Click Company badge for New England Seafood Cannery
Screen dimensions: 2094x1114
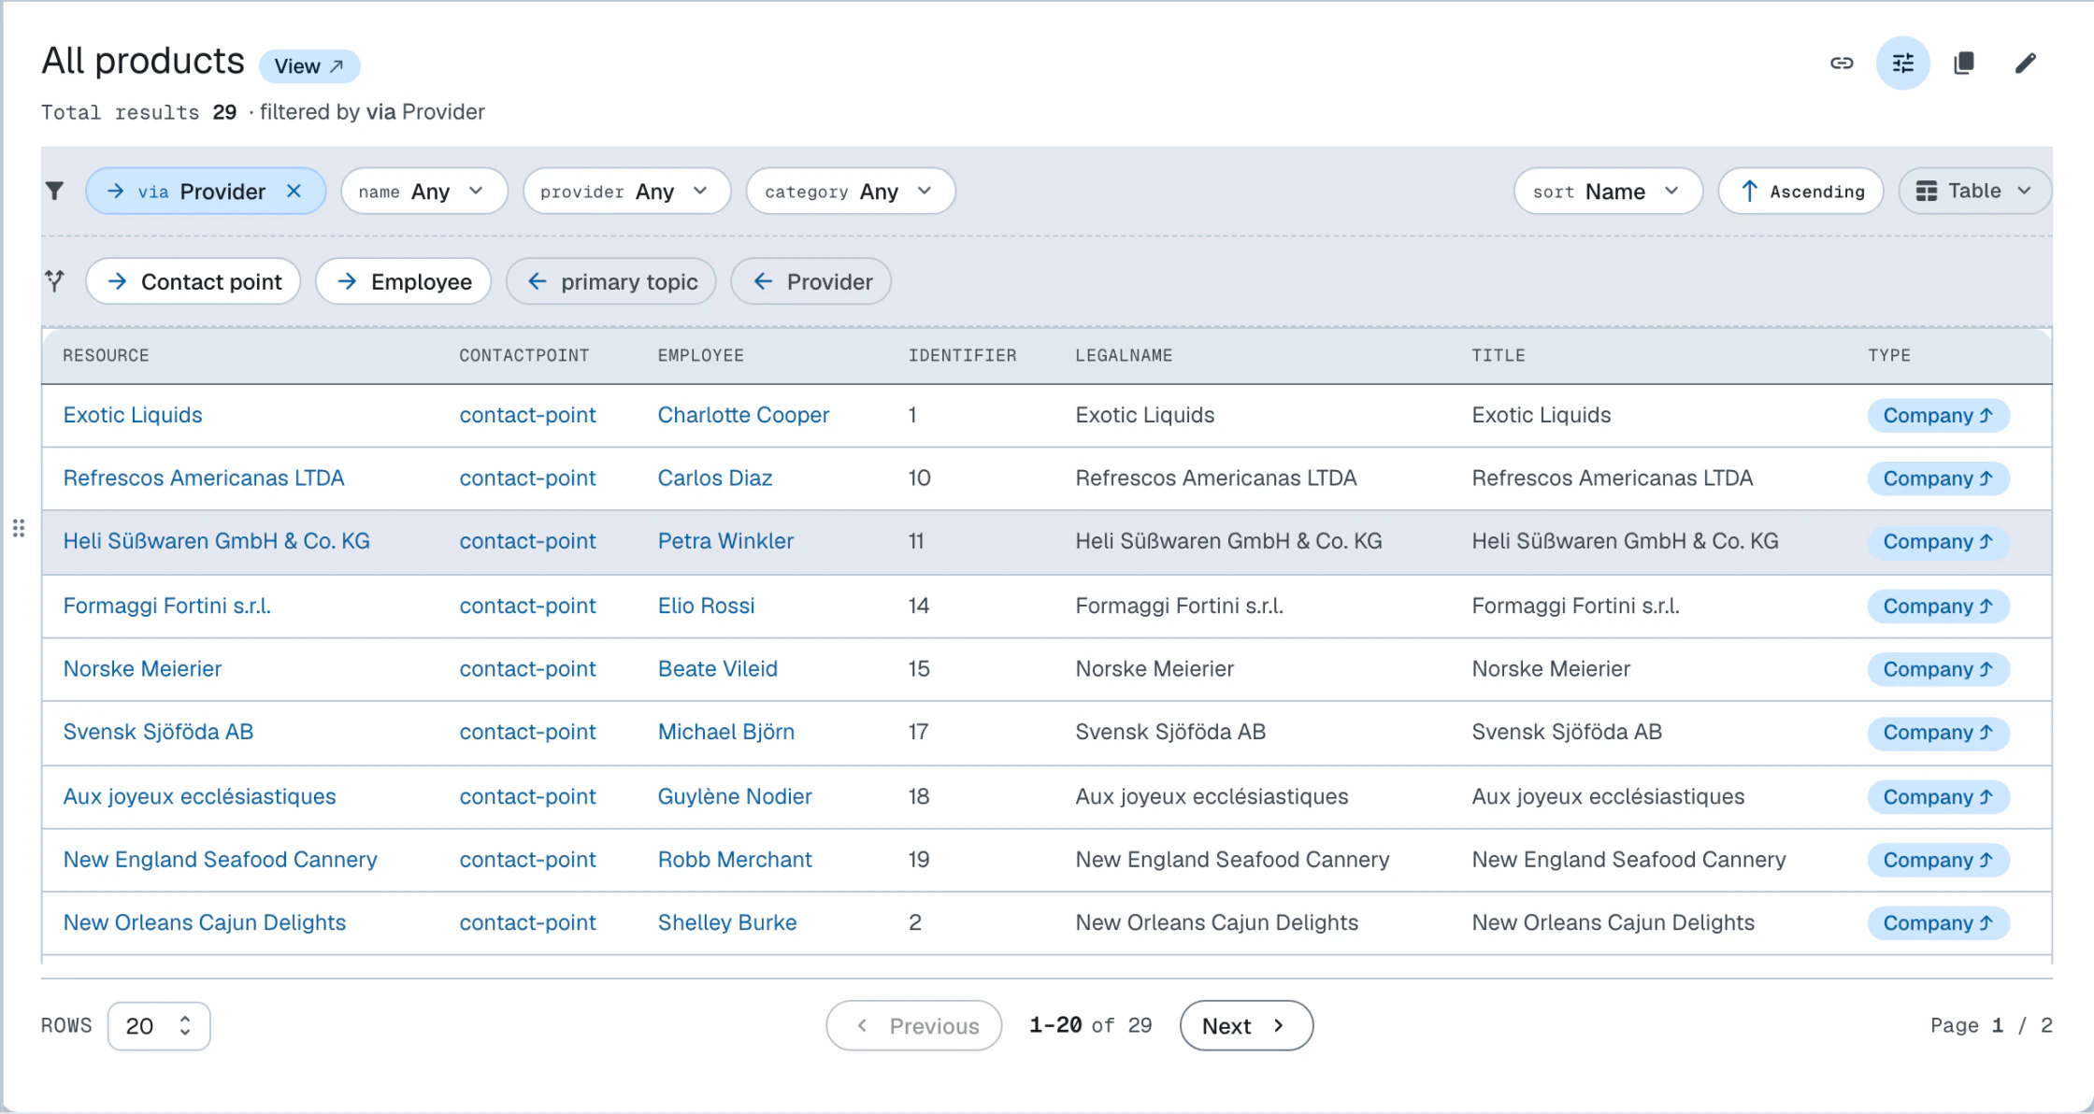pos(1938,860)
